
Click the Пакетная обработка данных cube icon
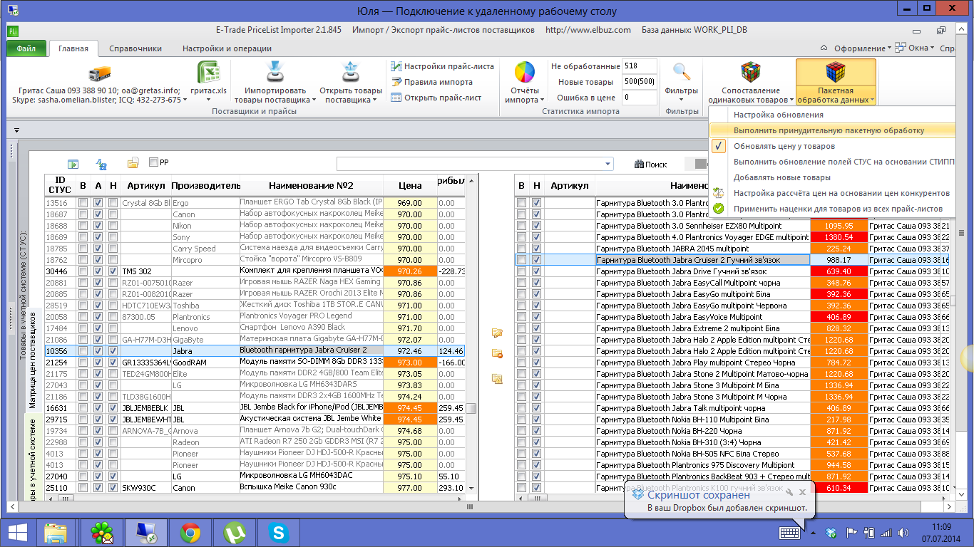click(x=836, y=73)
